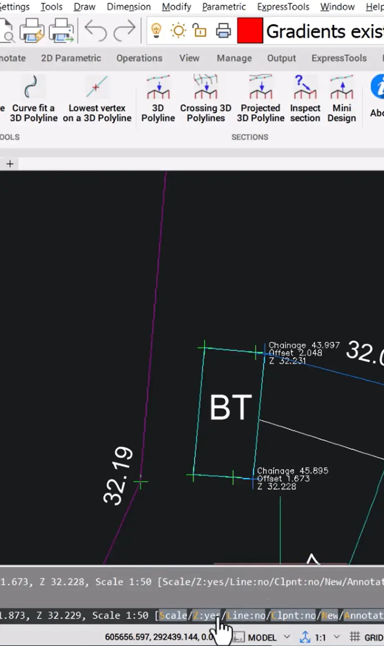Click the coordinates readout in status bar
The image size is (384, 646).
(x=159, y=637)
